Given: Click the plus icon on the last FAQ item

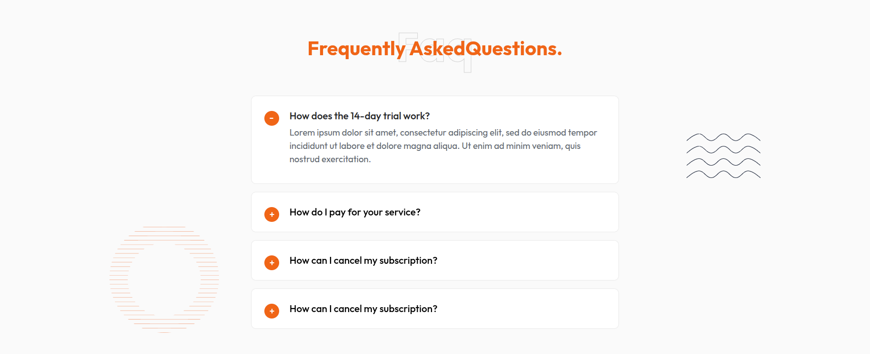Looking at the screenshot, I should [x=272, y=311].
